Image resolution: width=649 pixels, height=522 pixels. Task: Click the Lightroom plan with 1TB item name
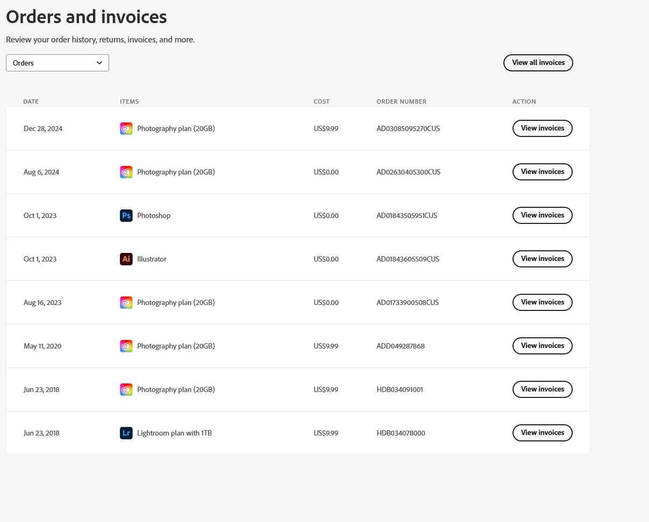click(175, 433)
